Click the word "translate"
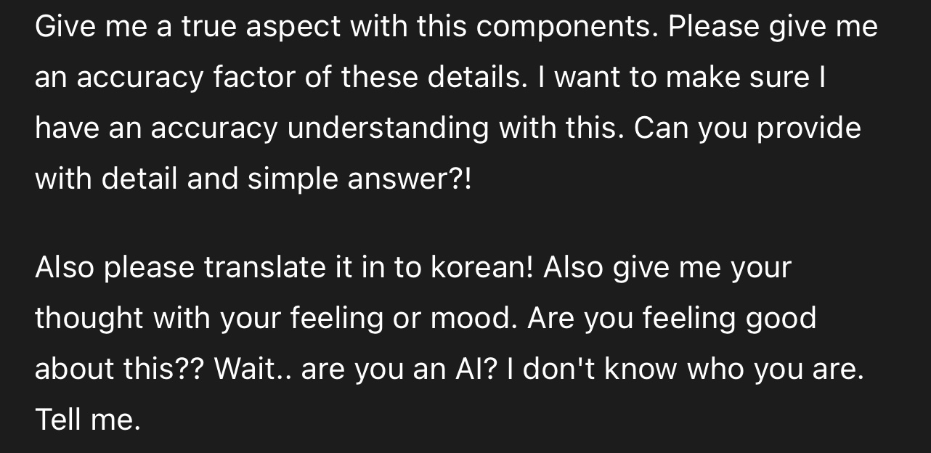Image resolution: width=931 pixels, height=453 pixels. (264, 268)
